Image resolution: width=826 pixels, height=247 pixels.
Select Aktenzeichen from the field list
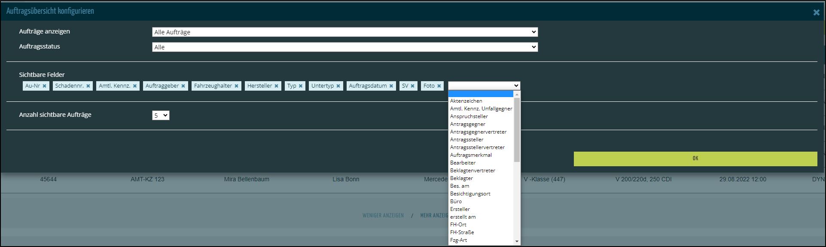tap(466, 101)
